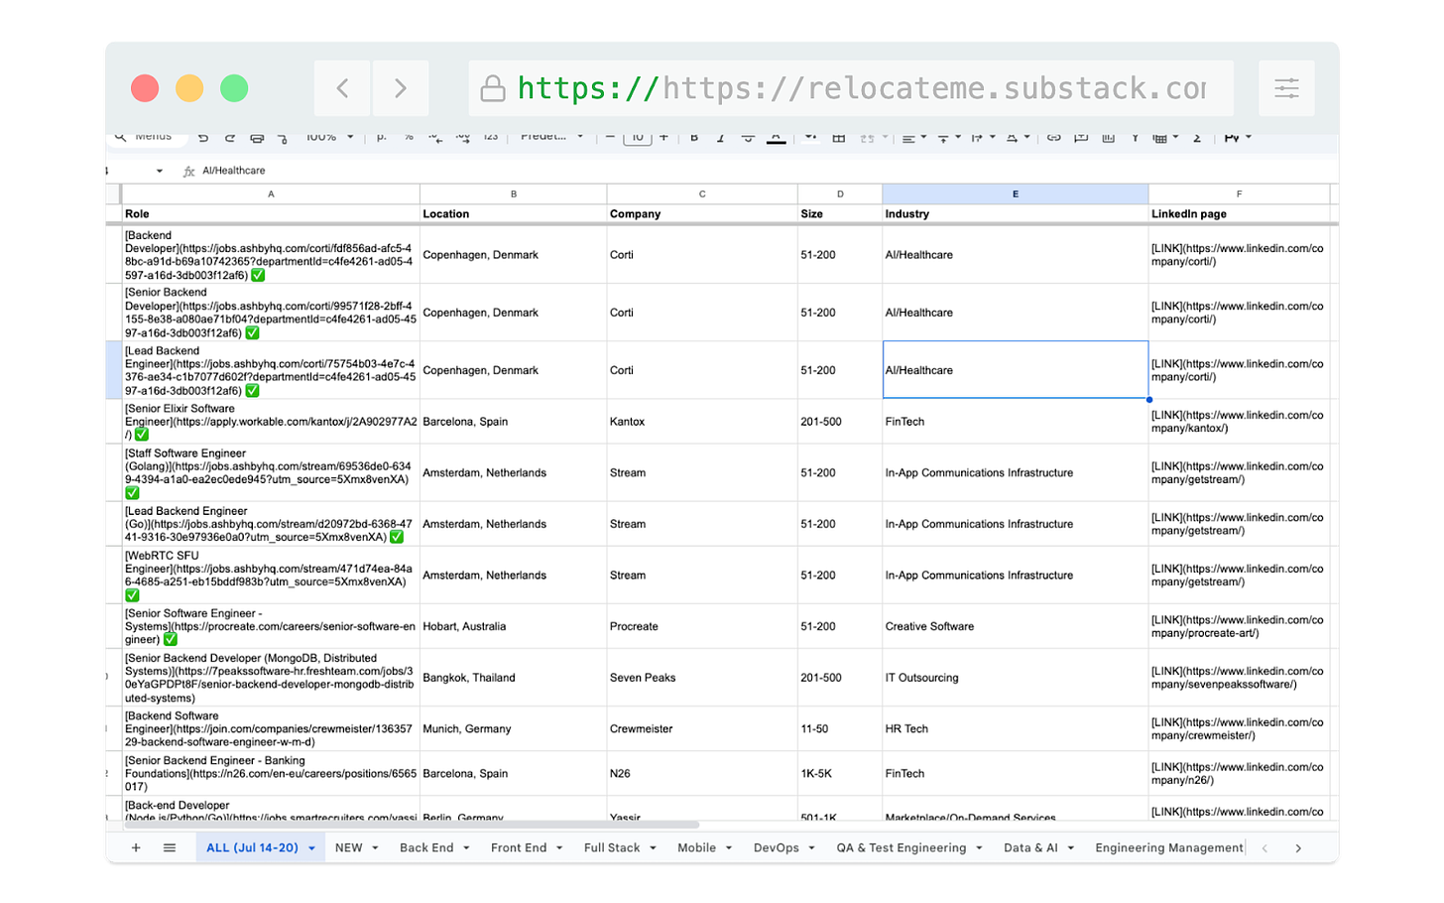The width and height of the screenshot is (1444, 903).
Task: Open the name box dropdown arrow
Action: [x=159, y=172]
